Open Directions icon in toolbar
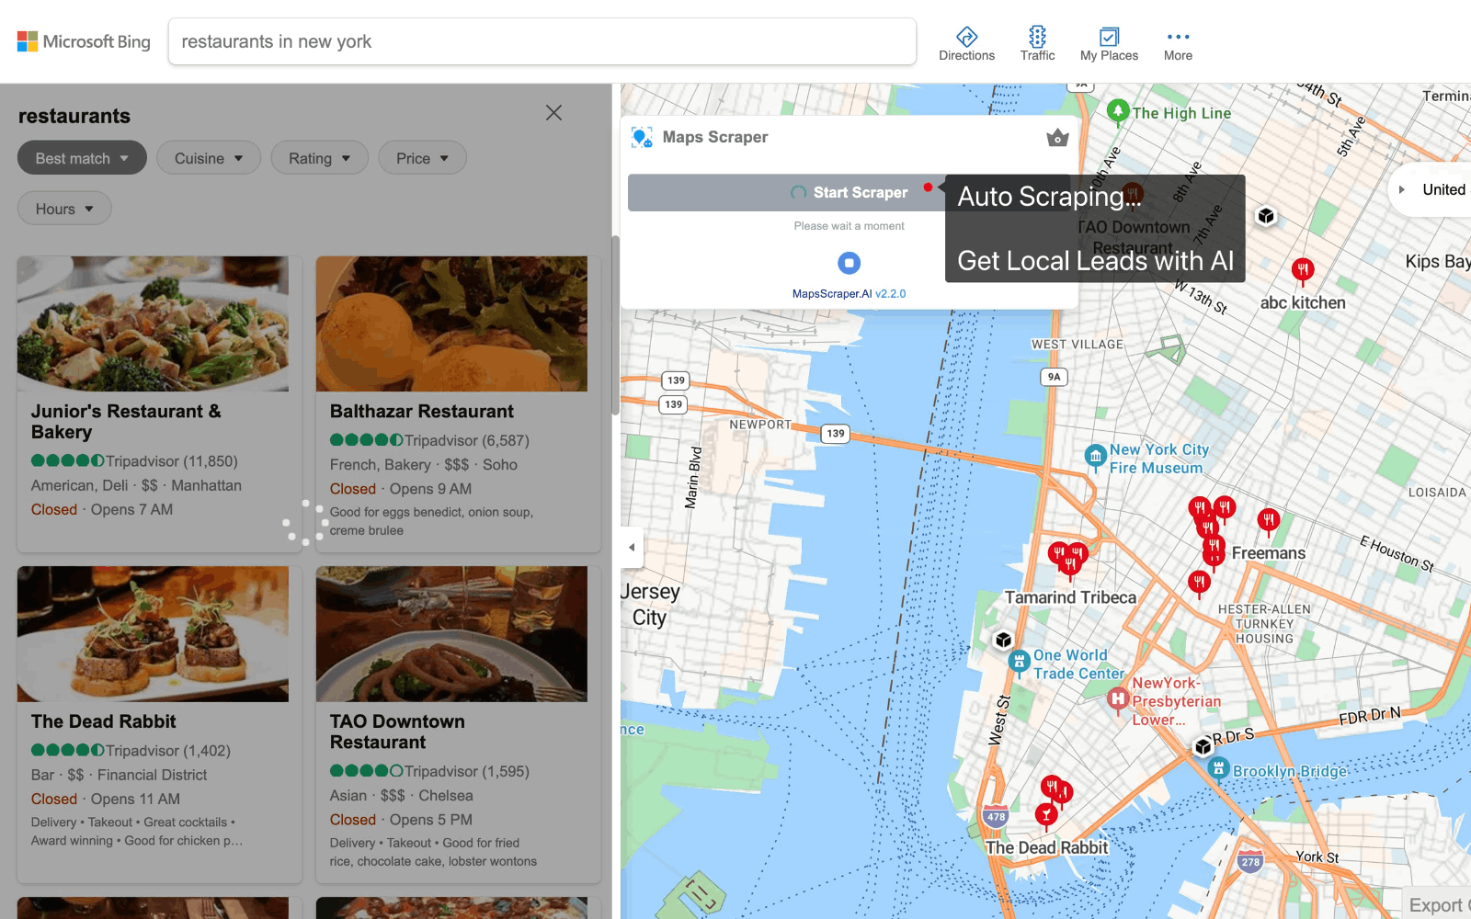This screenshot has width=1471, height=919. click(966, 42)
